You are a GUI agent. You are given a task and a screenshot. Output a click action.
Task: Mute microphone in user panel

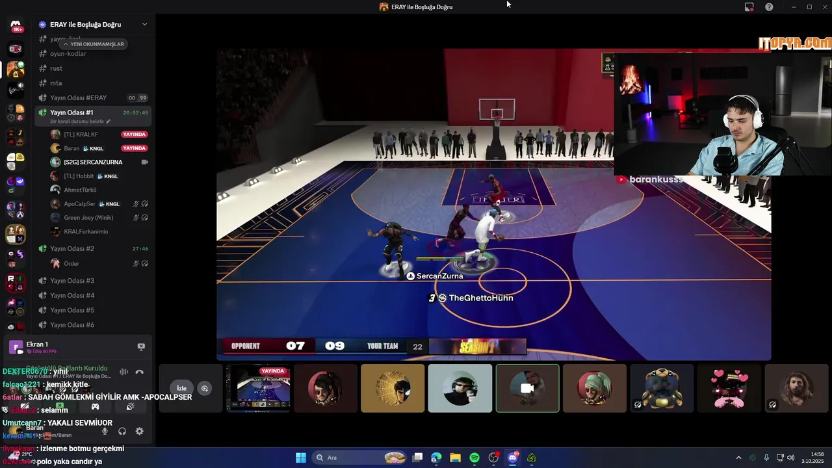(105, 431)
